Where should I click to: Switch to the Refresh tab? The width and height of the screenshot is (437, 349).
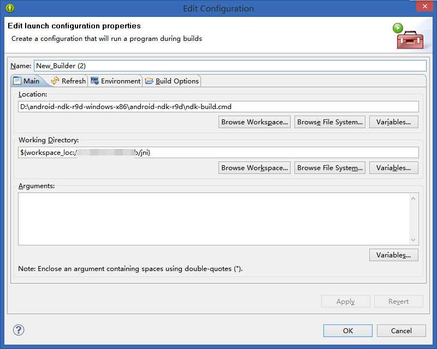tap(68, 81)
